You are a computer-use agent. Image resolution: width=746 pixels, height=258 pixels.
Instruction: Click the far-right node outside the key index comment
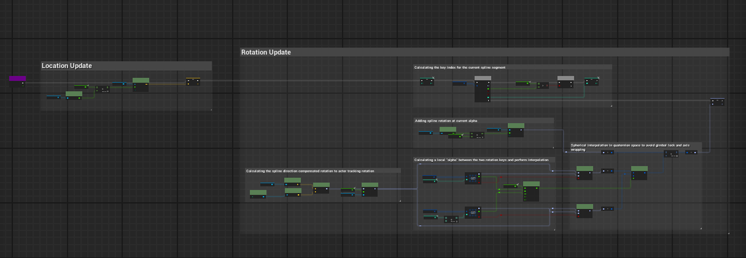[718, 102]
